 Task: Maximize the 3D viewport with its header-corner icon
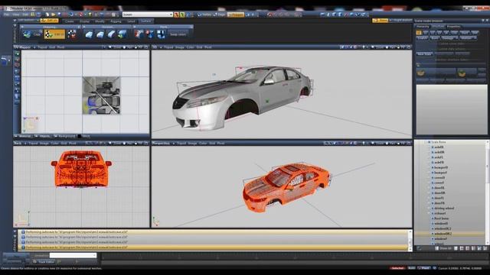pyautogui.click(x=409, y=47)
